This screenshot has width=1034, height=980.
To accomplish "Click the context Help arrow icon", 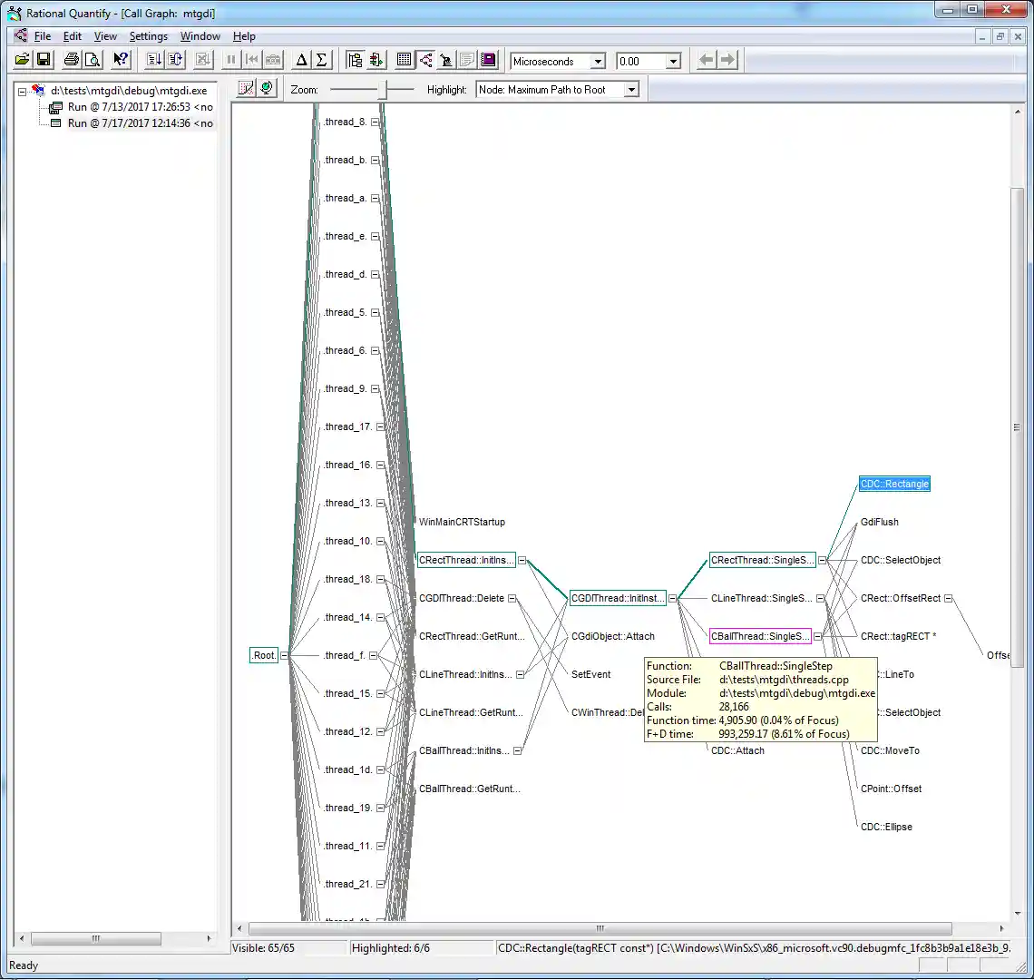I will tap(121, 61).
